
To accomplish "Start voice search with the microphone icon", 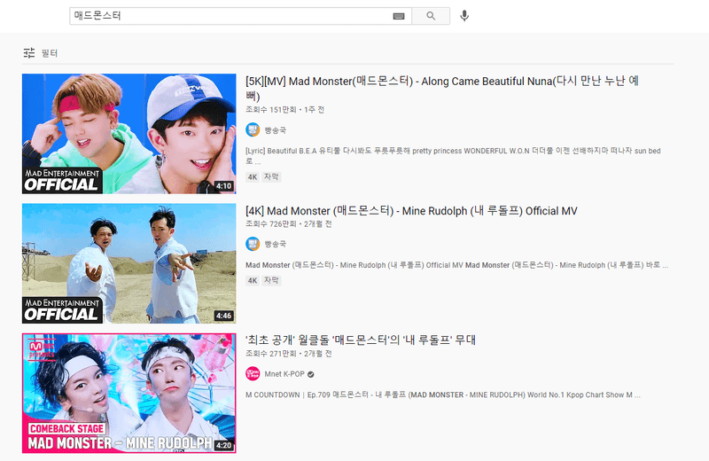I will [x=464, y=16].
